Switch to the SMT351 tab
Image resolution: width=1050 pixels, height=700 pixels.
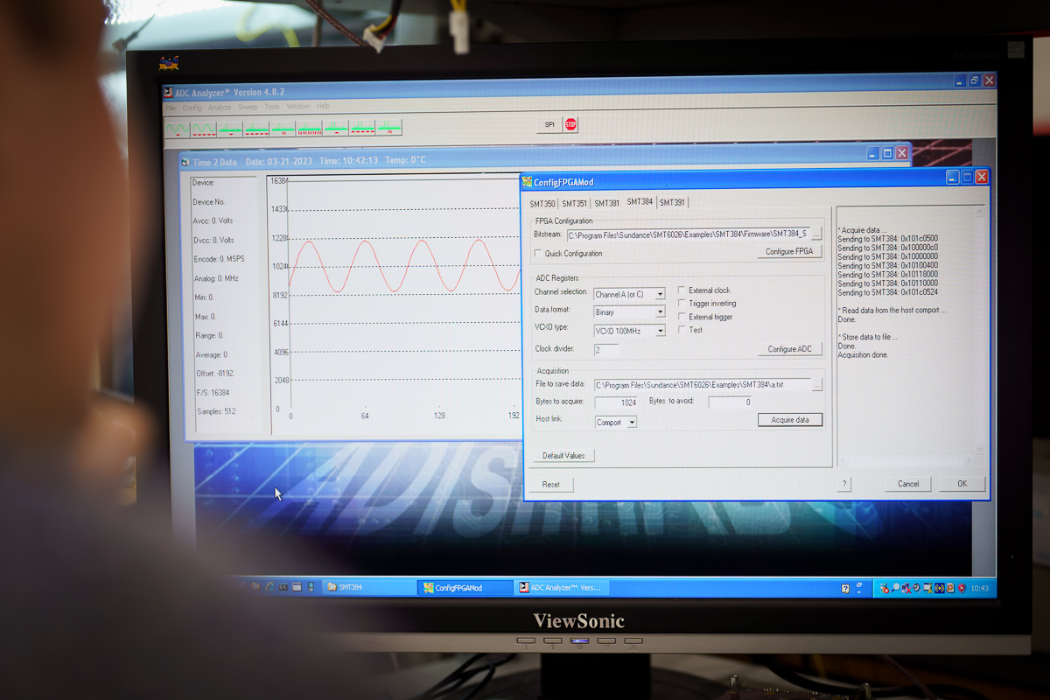(575, 204)
